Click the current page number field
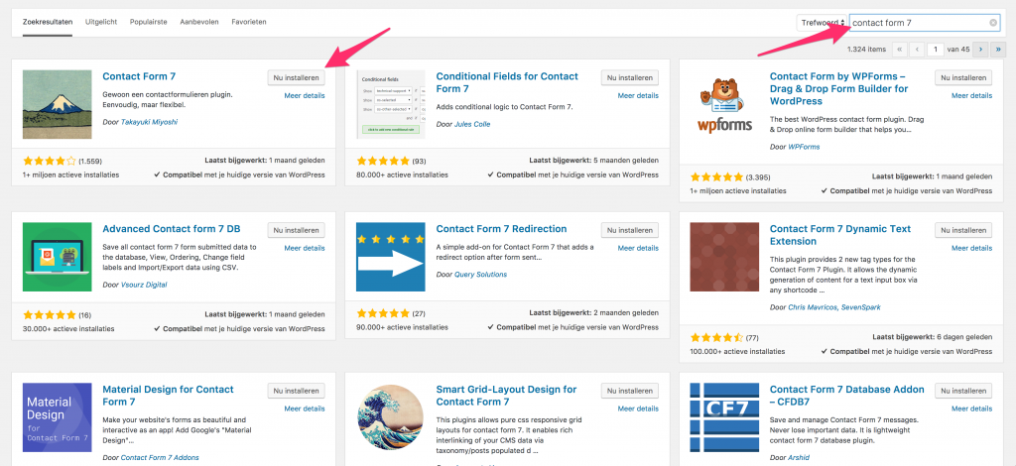 click(936, 48)
